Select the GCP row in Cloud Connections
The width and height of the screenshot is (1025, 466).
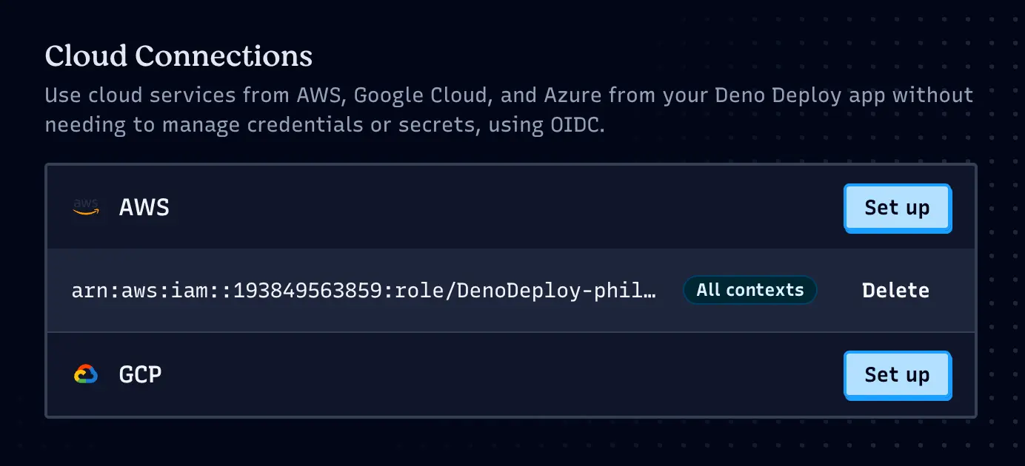pyautogui.click(x=444, y=374)
